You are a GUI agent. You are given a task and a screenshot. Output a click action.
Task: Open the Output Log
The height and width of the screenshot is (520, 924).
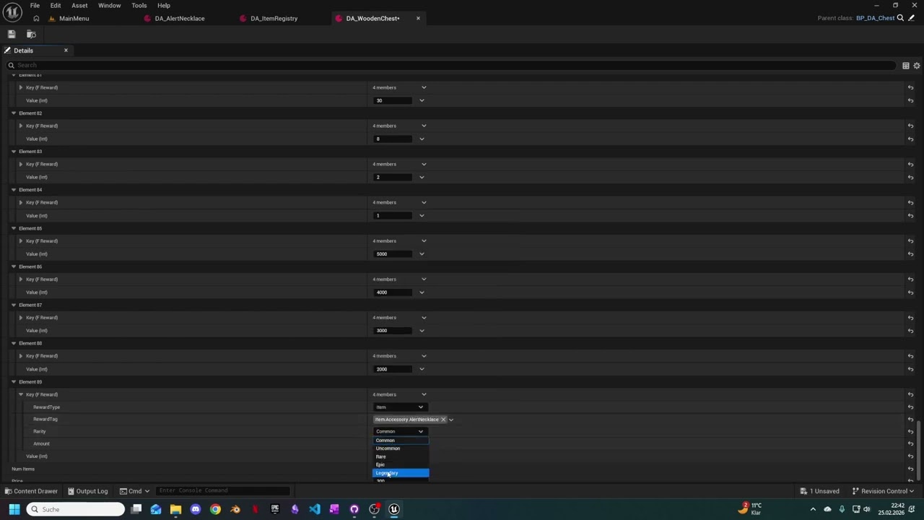click(x=87, y=491)
